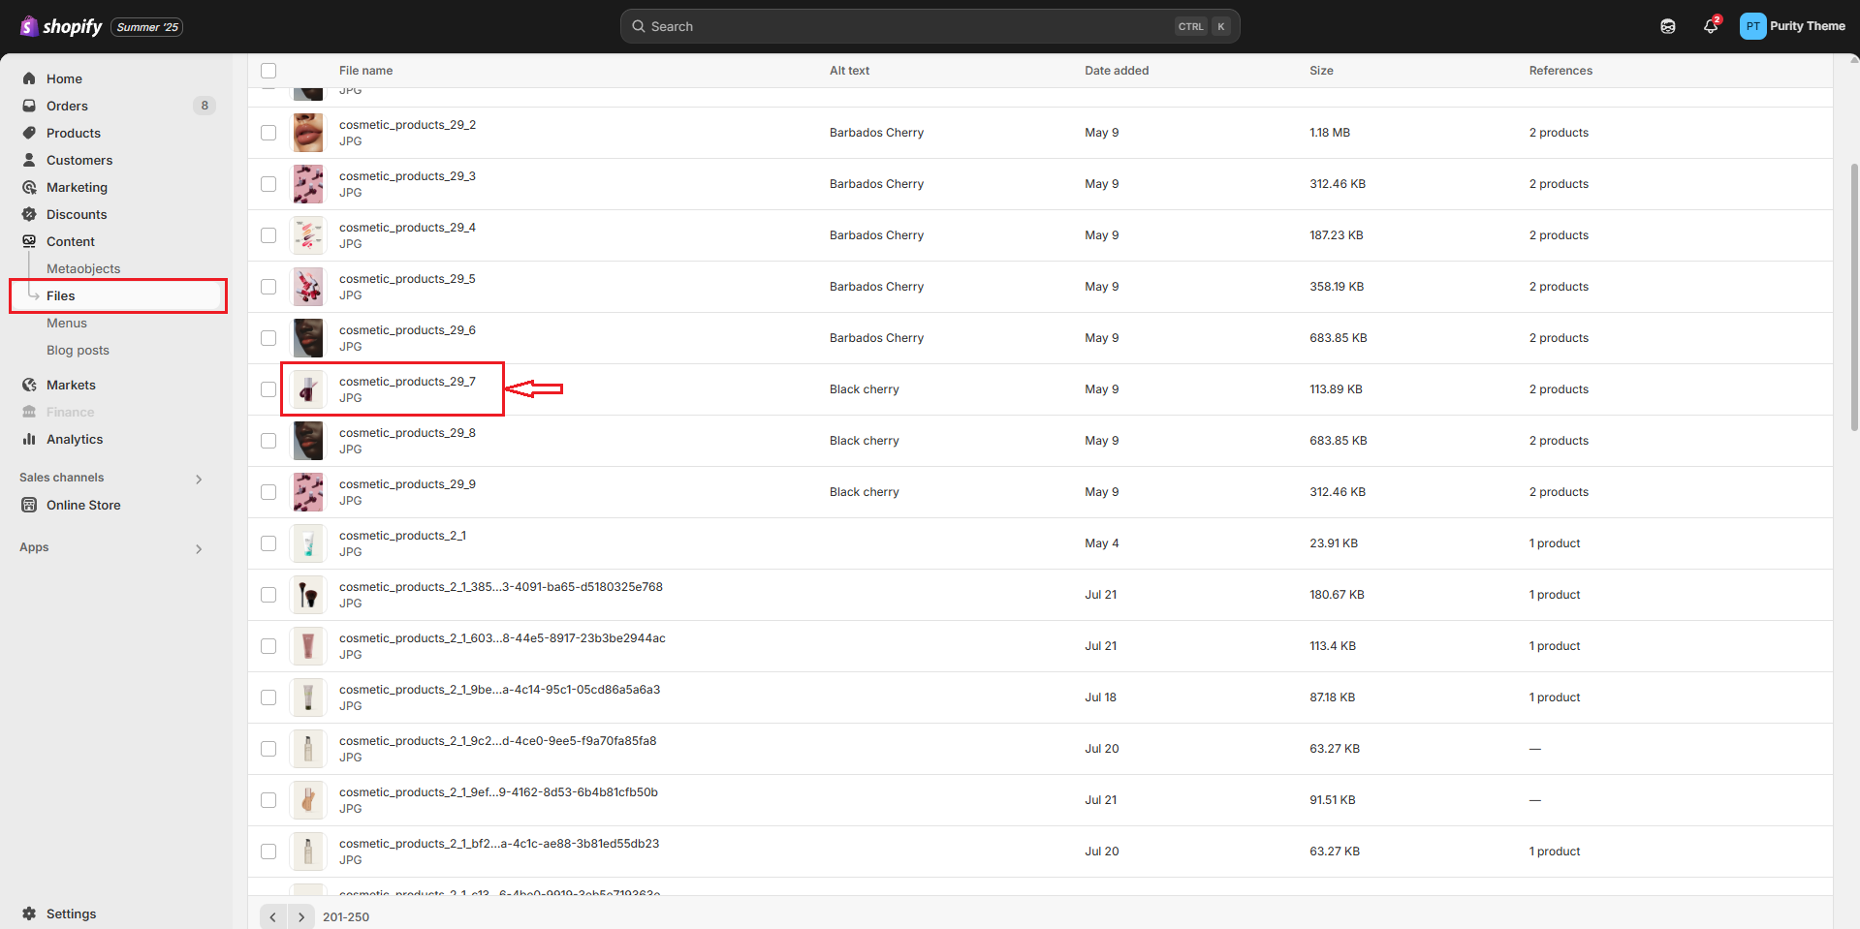This screenshot has width=1860, height=929.
Task: Click the Markets globe icon
Action: tap(29, 385)
